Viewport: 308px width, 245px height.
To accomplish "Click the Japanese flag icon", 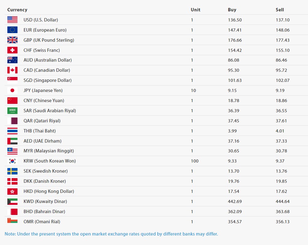I will 12,90.
